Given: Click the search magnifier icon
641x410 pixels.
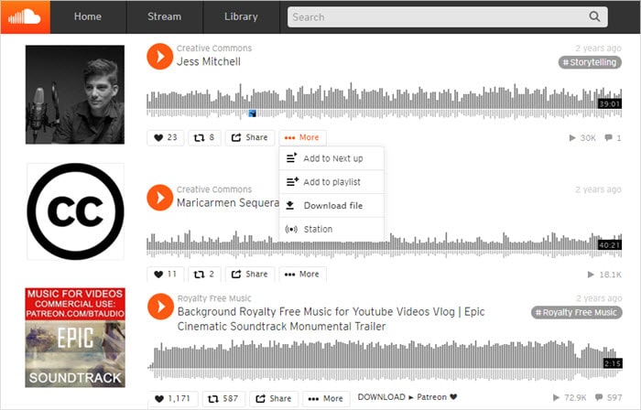Looking at the screenshot, I should click(x=595, y=16).
